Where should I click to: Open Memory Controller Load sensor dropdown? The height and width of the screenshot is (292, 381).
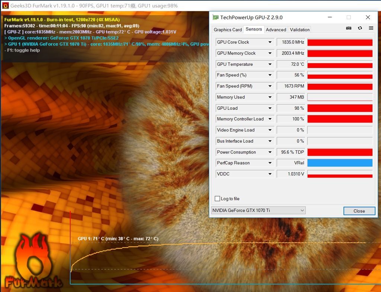coord(270,119)
